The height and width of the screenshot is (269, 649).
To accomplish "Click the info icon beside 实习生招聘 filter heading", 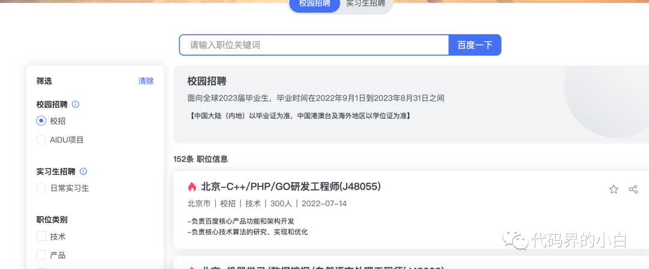I will pyautogui.click(x=83, y=171).
